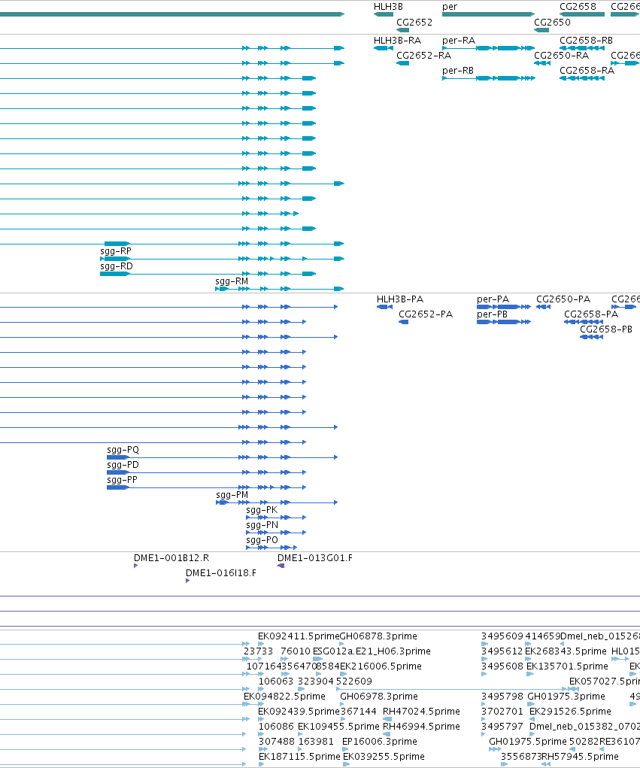Viewport: 640px width, 768px height.
Task: Click the CG2650-RA transcript label
Action: 561,56
